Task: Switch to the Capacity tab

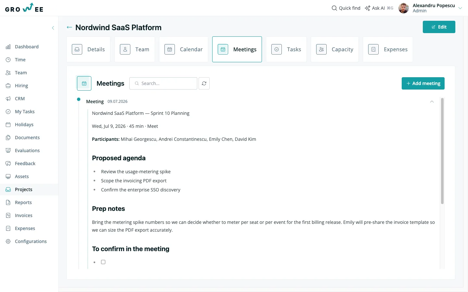Action: click(x=335, y=49)
